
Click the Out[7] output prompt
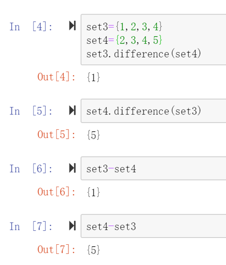coord(56,250)
